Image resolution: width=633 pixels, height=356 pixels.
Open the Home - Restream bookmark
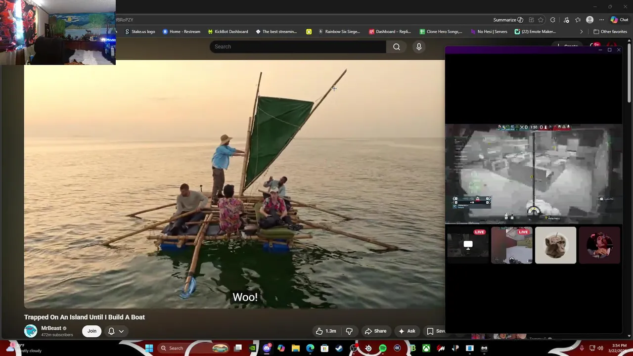[x=181, y=32]
